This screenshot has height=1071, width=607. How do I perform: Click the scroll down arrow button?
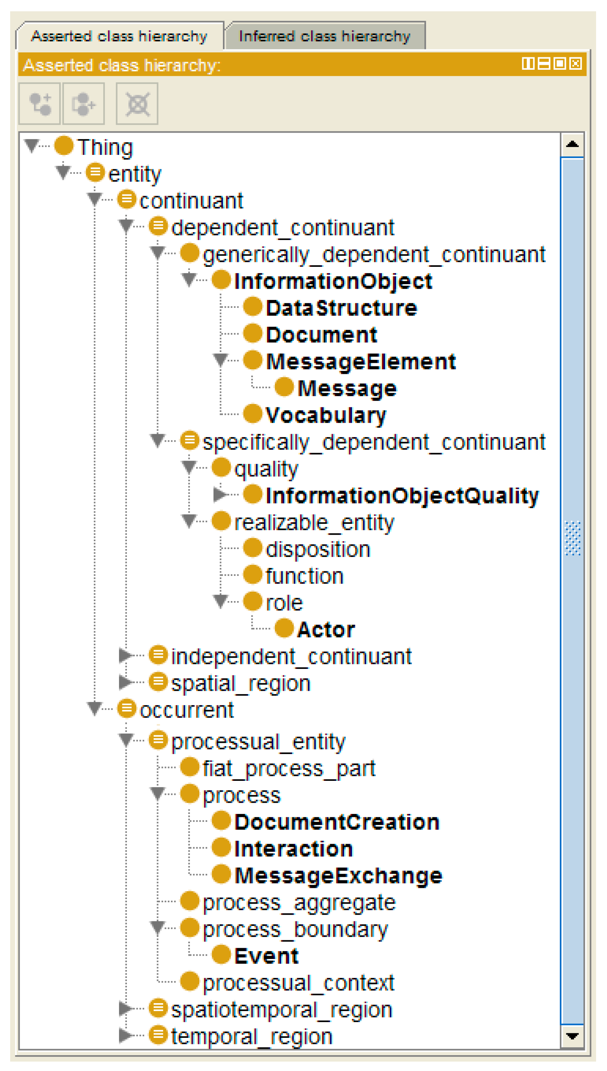click(572, 1036)
